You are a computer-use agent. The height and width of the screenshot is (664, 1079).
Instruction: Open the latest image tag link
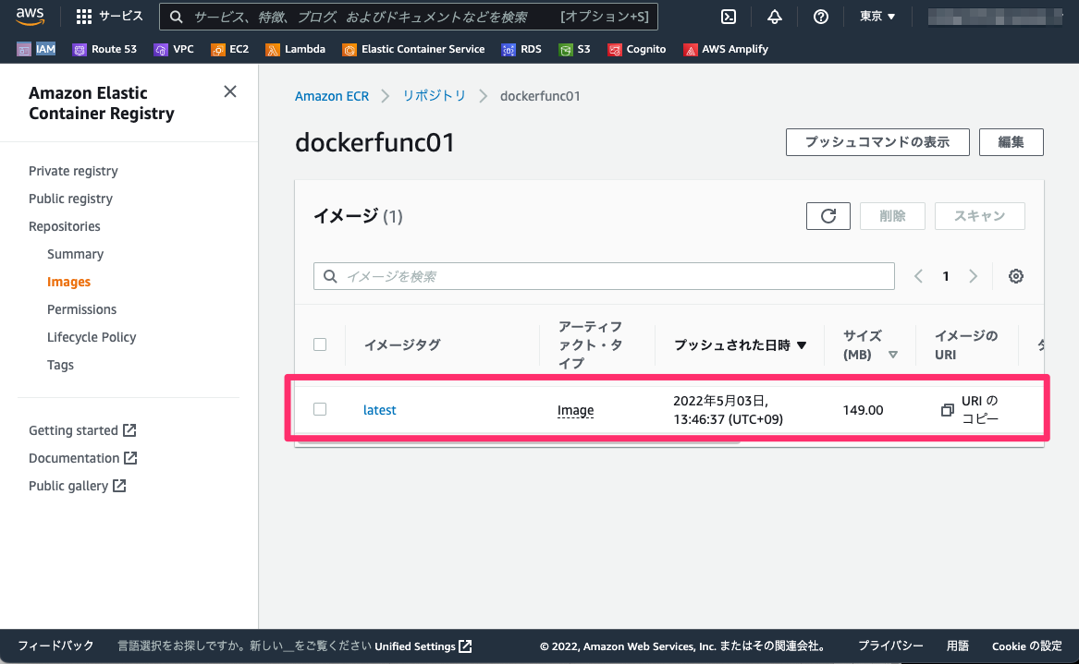pyautogui.click(x=379, y=410)
